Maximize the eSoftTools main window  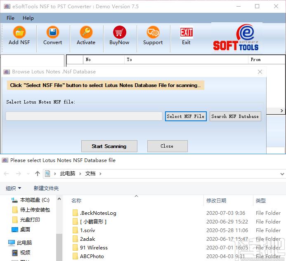[257, 6]
